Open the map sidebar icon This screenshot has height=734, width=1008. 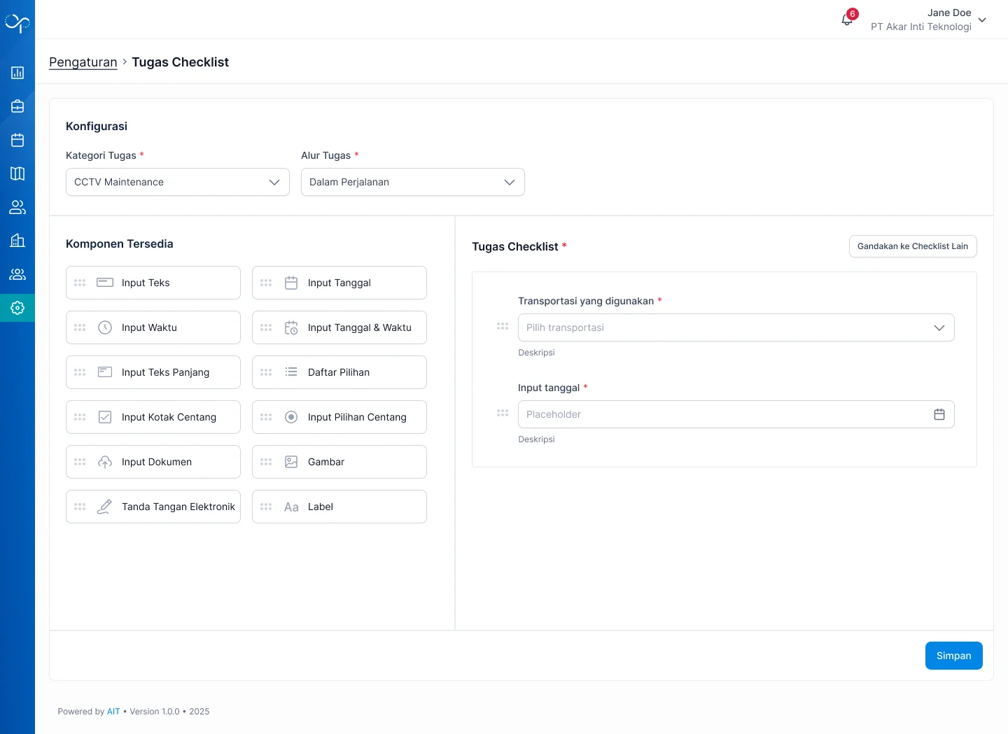tap(17, 174)
